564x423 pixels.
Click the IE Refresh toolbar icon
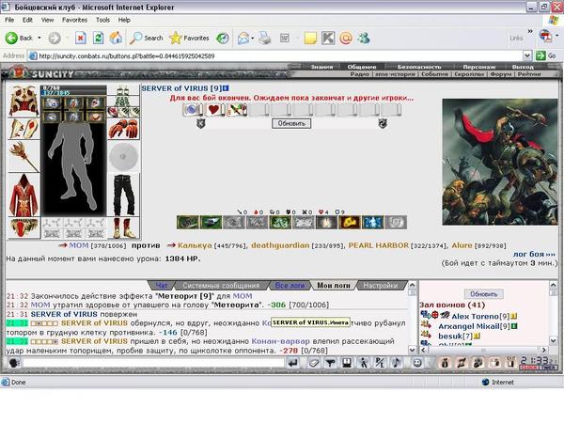[x=98, y=38]
